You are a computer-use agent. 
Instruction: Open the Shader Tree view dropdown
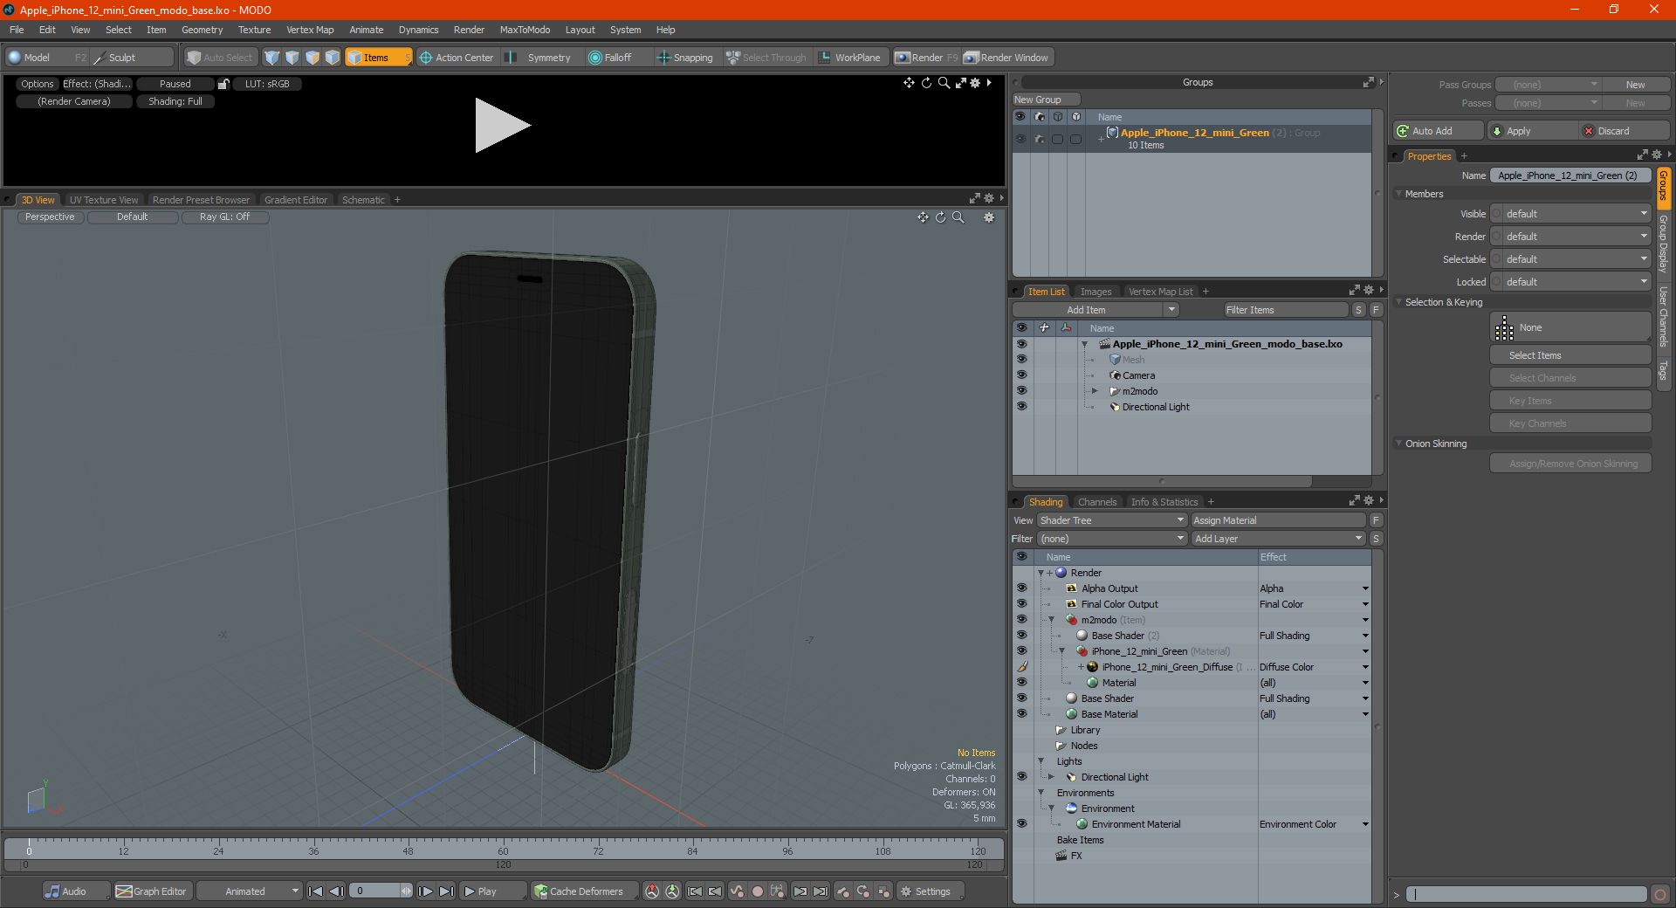coord(1112,520)
